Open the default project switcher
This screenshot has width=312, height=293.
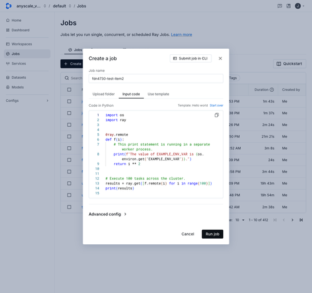(x=62, y=6)
